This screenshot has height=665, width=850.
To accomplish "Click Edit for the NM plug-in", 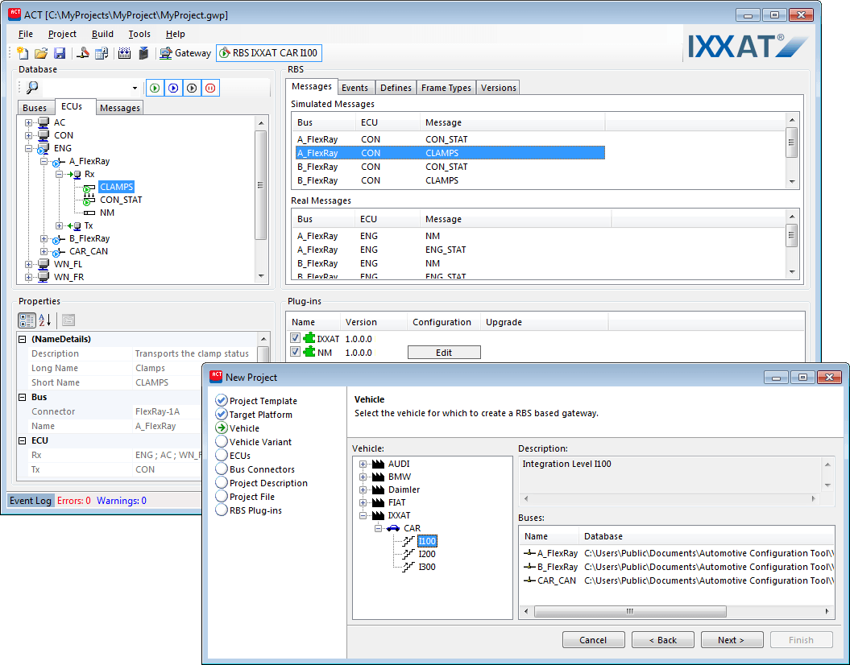I will point(444,353).
